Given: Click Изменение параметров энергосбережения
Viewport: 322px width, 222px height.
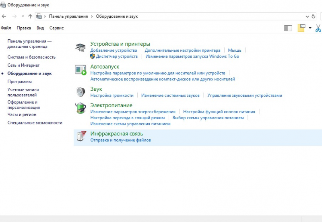Looking at the screenshot, I should (133, 112).
